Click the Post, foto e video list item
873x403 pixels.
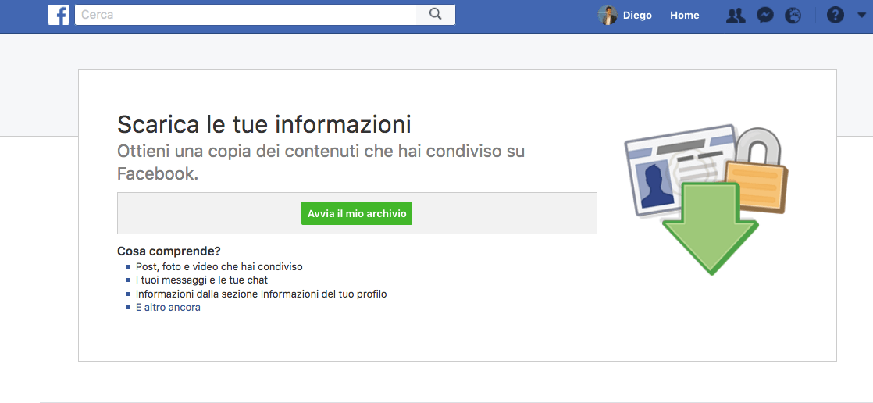click(x=219, y=266)
